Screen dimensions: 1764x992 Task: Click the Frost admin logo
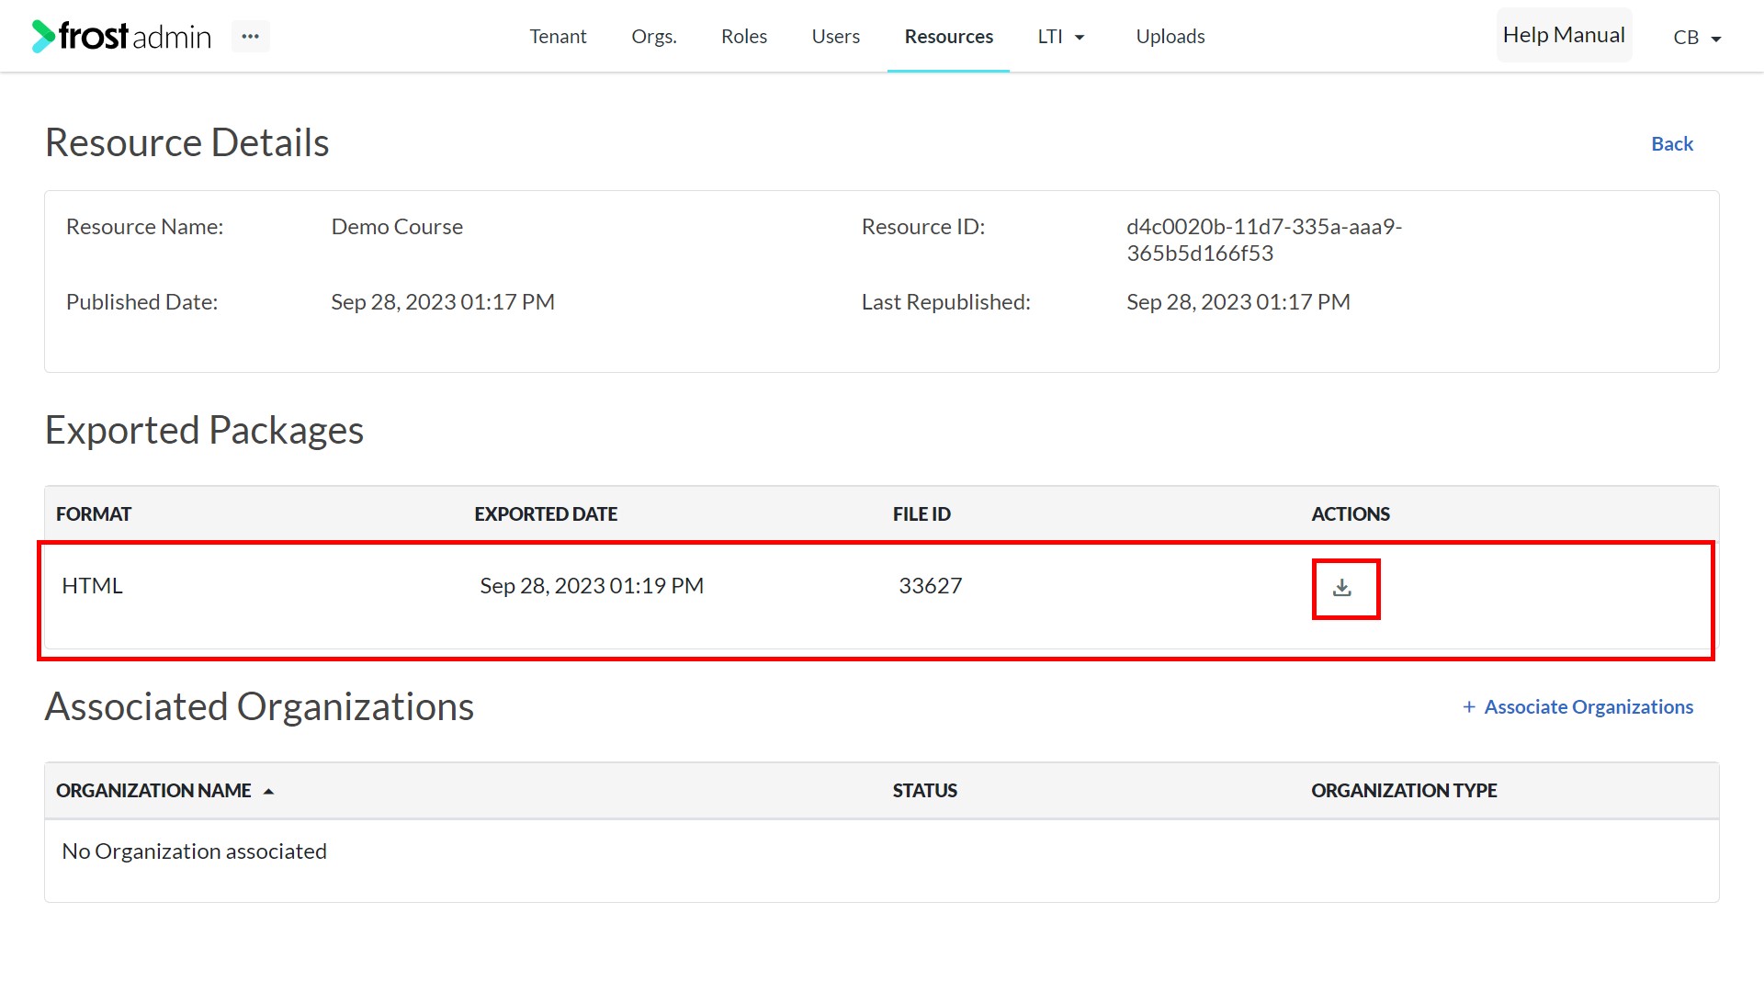(121, 37)
